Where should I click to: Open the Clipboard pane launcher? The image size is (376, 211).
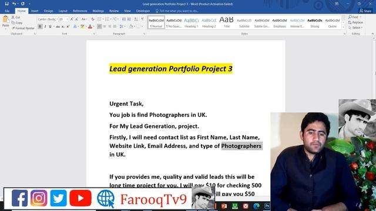point(35,34)
